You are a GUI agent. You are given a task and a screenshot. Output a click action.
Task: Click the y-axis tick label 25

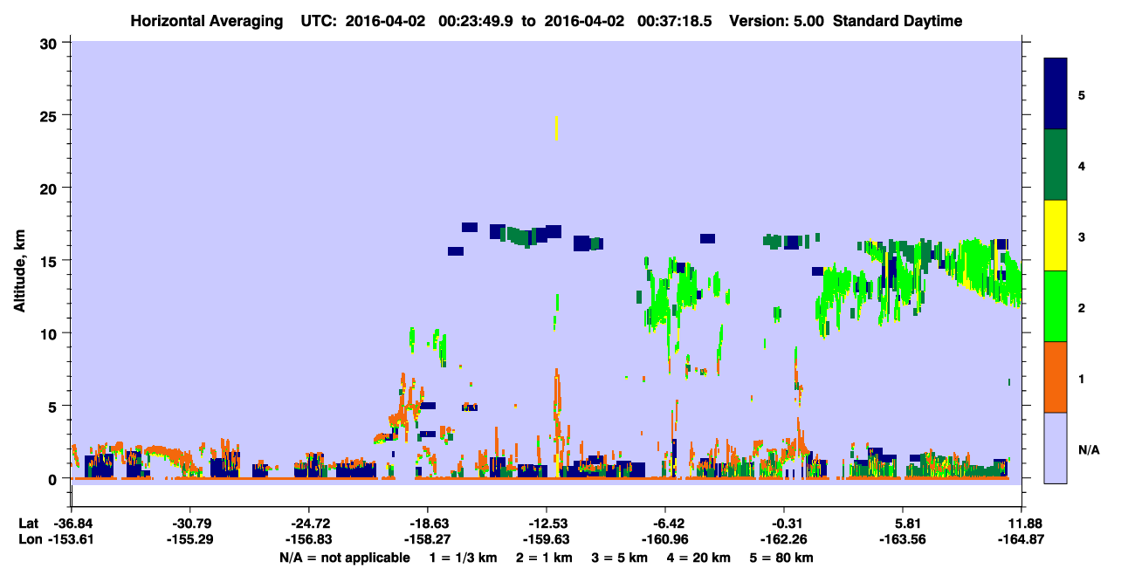pyautogui.click(x=51, y=115)
